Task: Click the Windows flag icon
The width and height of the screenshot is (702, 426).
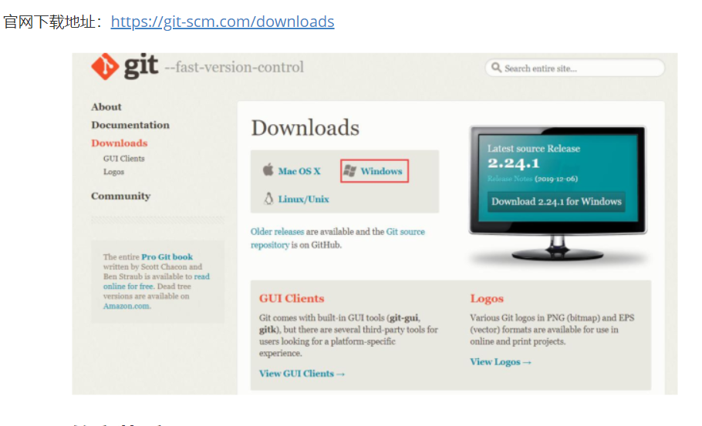Action: [349, 171]
